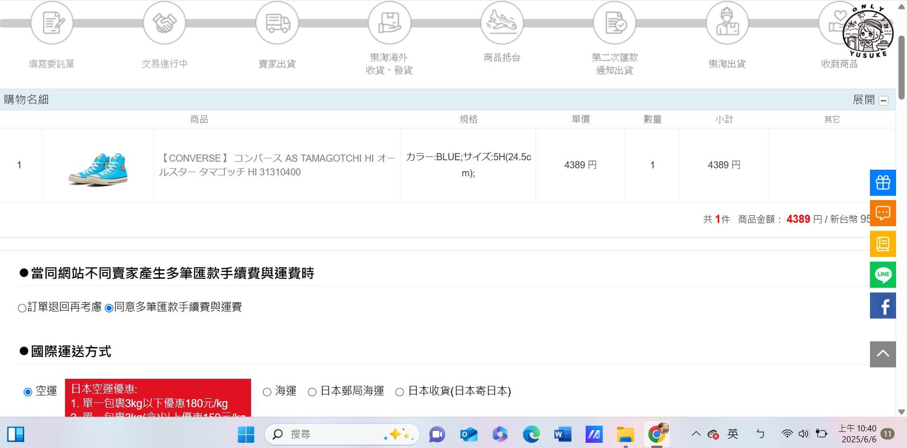
Task: Click the 商品抵台 airplane step icon
Action: 502,23
